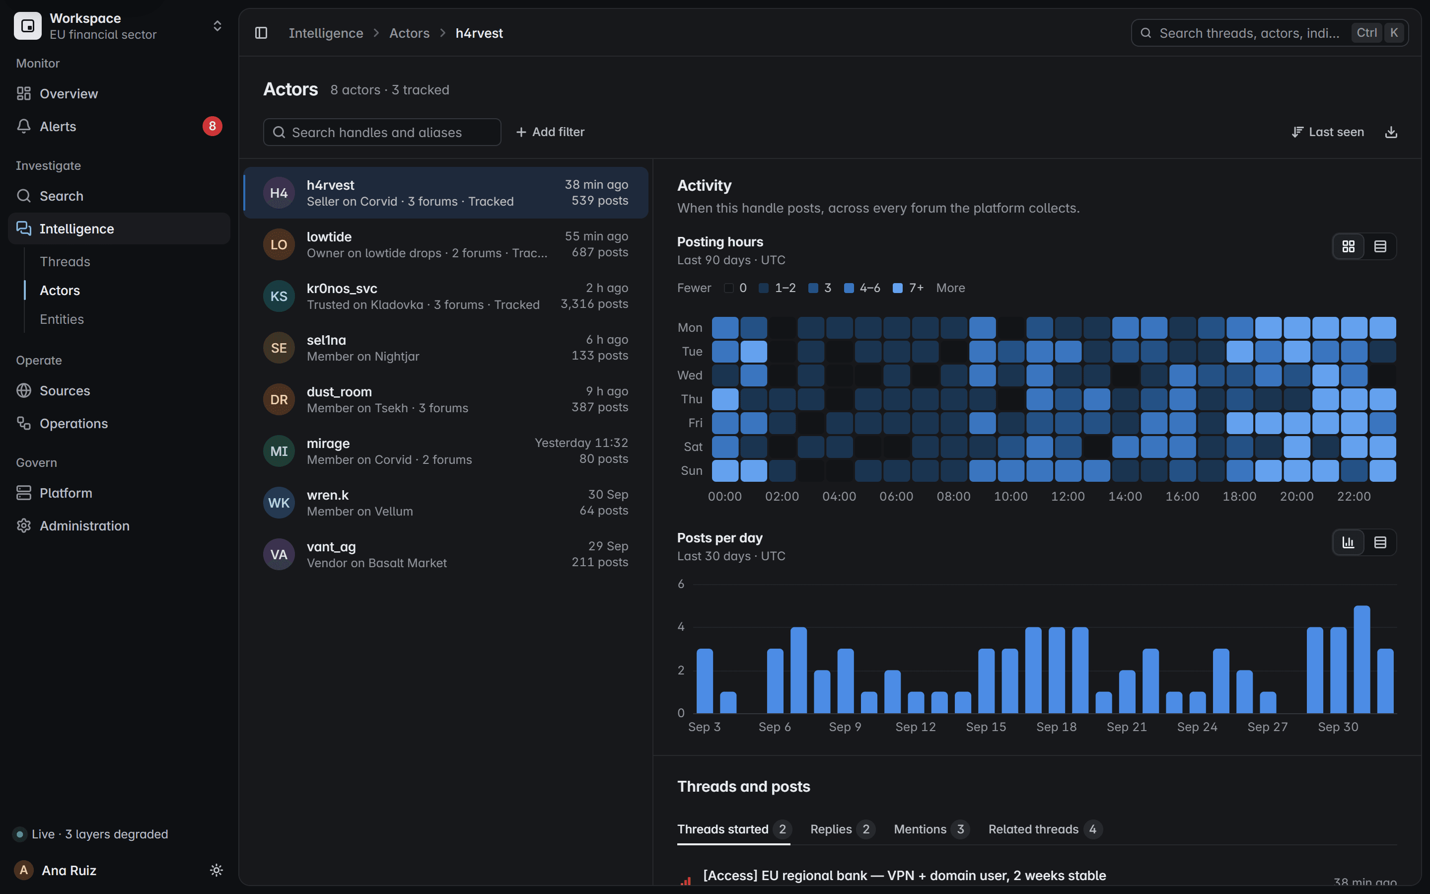
Task: Click the SE avatar for sel1na
Action: (279, 348)
